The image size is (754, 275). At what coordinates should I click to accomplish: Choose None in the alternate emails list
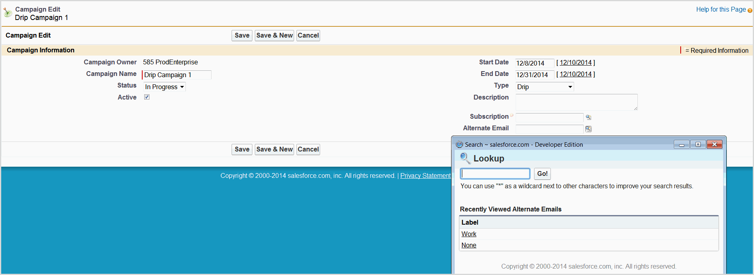[469, 245]
